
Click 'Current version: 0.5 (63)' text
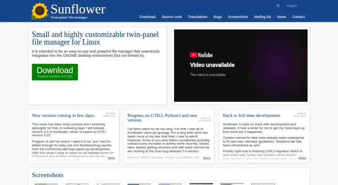click(x=55, y=77)
